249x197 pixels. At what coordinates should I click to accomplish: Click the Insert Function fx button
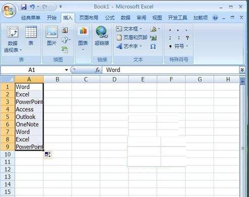97,70
